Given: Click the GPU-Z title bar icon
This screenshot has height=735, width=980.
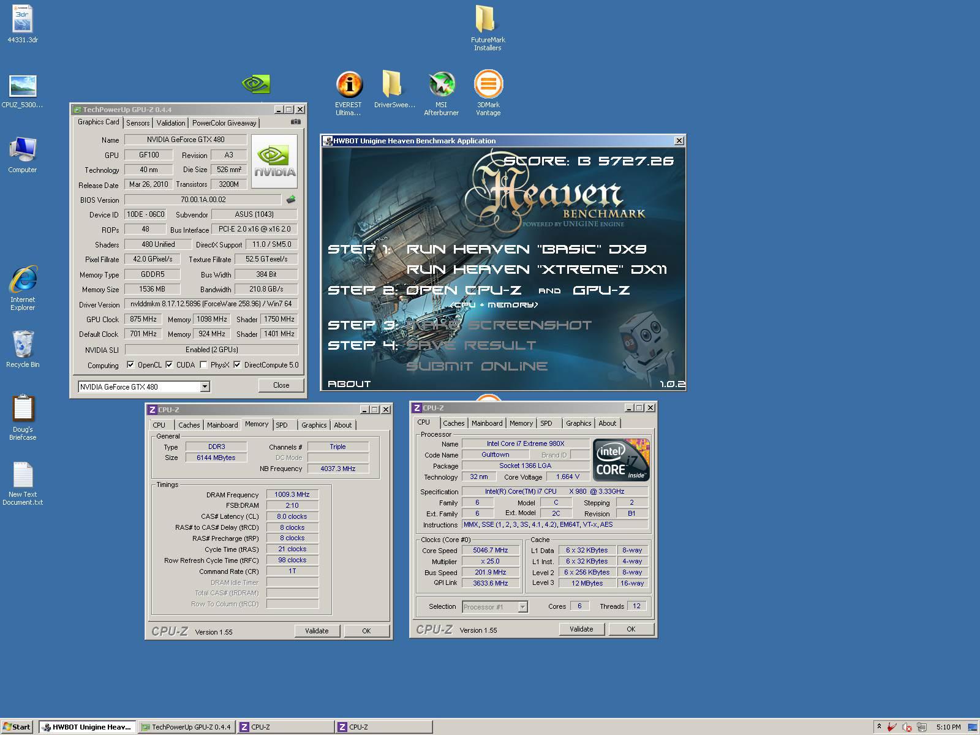Looking at the screenshot, I should click(x=77, y=110).
